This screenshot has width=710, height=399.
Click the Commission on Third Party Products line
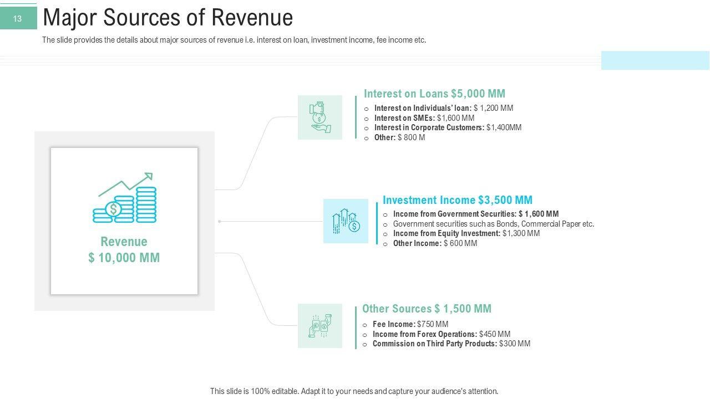(452, 344)
